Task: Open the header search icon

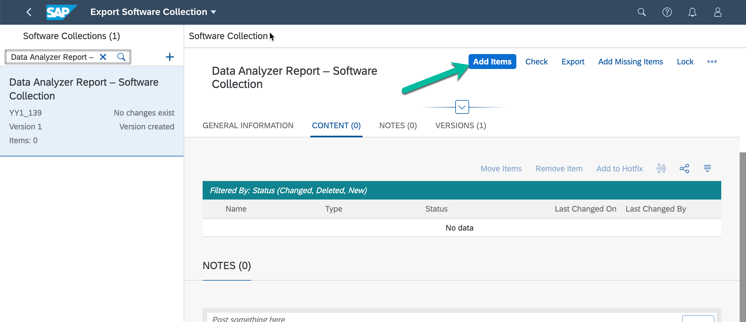Action: tap(642, 12)
